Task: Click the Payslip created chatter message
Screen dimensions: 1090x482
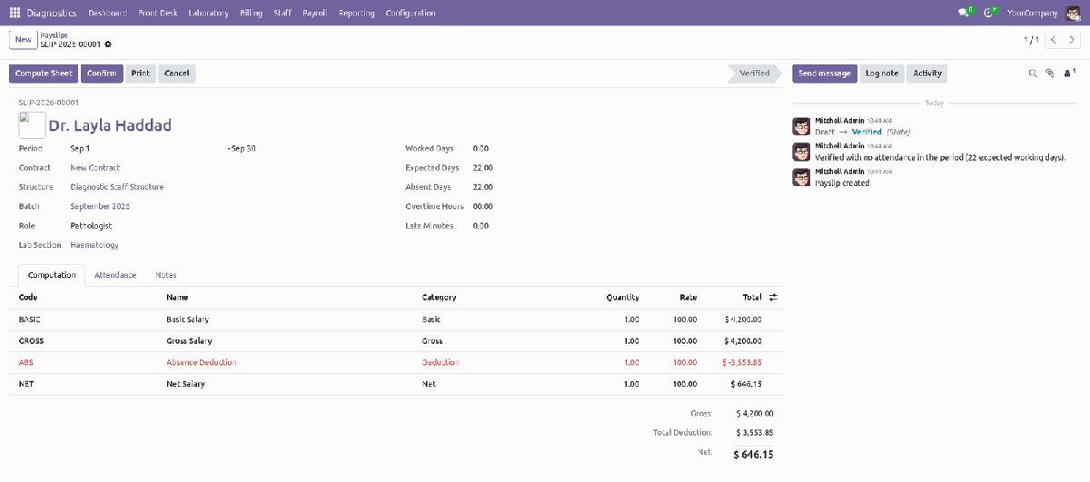Action: [x=842, y=183]
